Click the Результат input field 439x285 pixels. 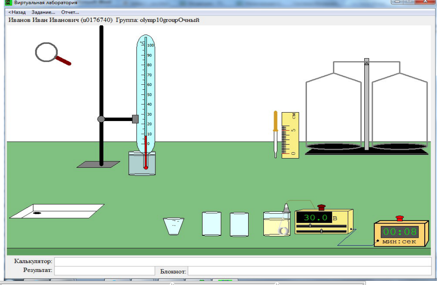[x=105, y=271]
